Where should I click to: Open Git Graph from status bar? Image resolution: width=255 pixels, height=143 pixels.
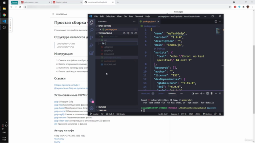pyautogui.click(x=120, y=114)
